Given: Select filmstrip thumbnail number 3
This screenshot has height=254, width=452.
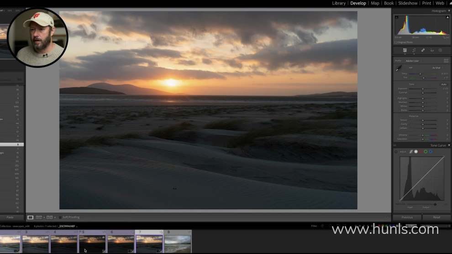Looking at the screenshot, I should 36,244.
